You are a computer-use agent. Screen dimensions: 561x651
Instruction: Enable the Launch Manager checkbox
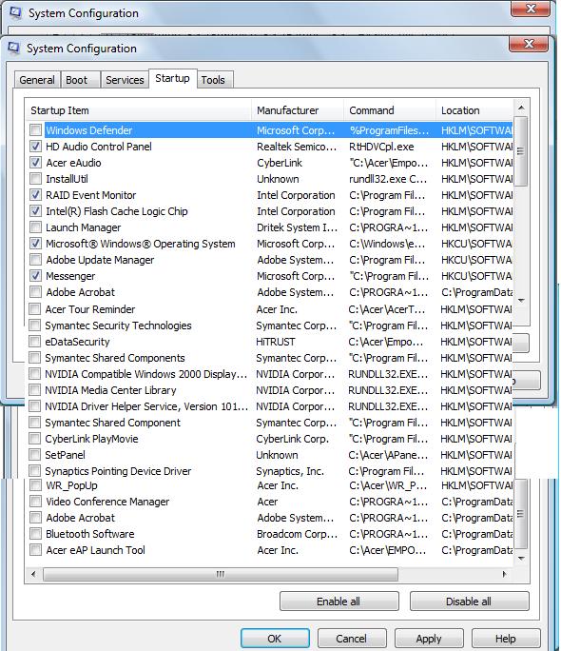36,227
